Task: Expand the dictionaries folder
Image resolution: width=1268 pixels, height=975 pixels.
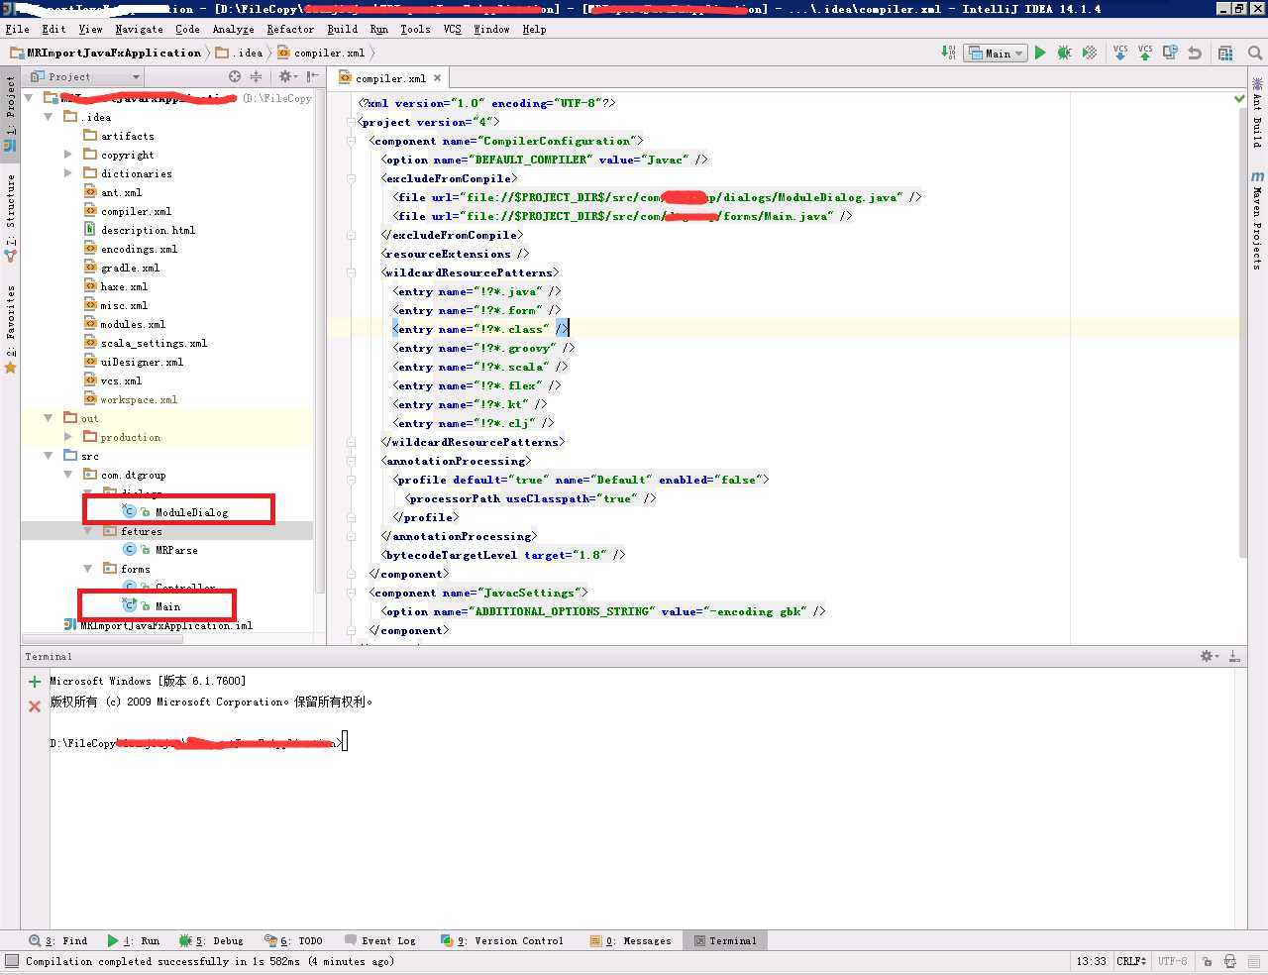Action: [67, 173]
